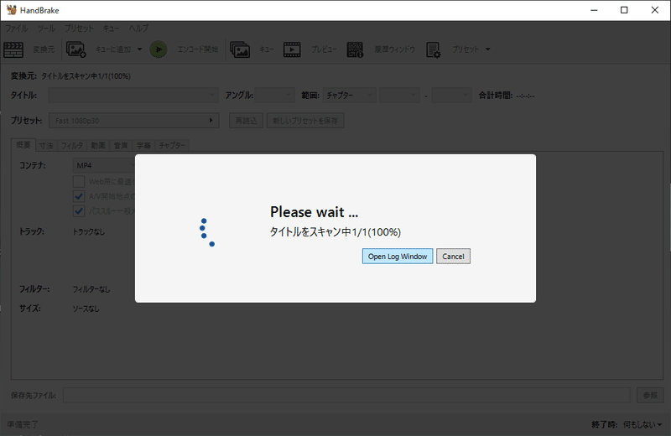Screen dimensions: 671x436
Task: Click the エンコード開始 label
Action: tap(198, 49)
